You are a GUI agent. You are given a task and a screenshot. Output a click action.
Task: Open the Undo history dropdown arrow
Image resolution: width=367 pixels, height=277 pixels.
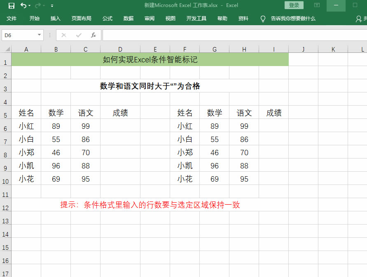click(x=30, y=6)
